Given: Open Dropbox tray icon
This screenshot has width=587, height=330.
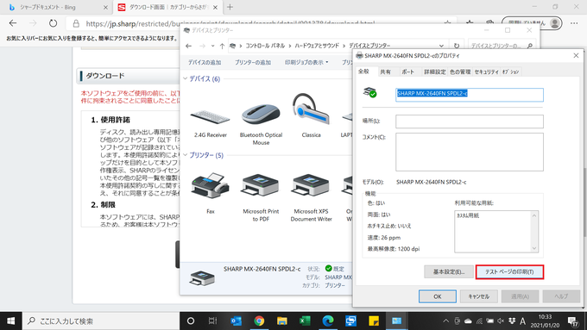Looking at the screenshot, I should click(x=512, y=321).
